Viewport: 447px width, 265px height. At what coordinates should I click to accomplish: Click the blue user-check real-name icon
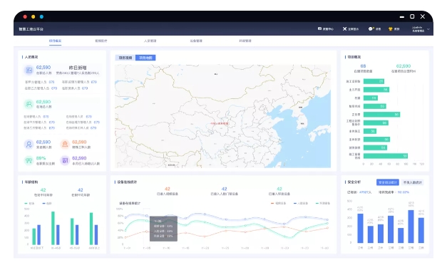[x=29, y=144]
